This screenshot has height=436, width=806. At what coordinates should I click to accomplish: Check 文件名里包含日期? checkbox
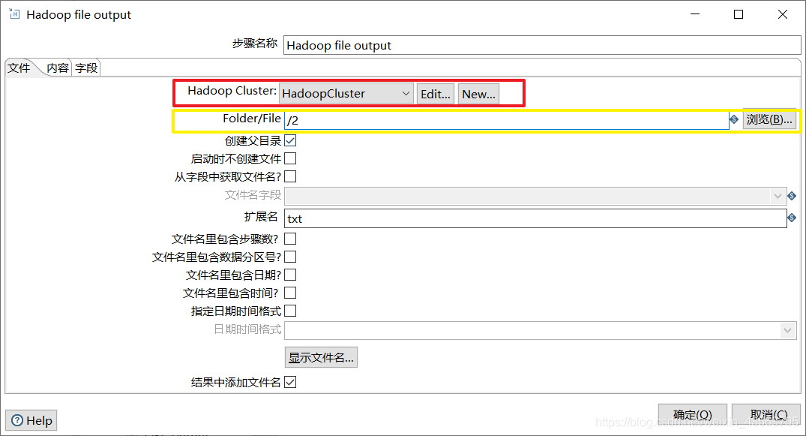tap(290, 275)
